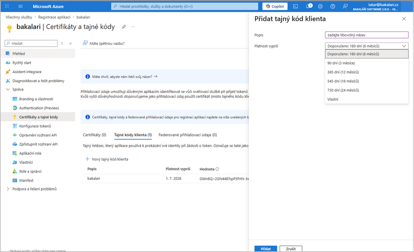
Task: Select Certifikáty a tajné kódy
Action: coord(38,117)
